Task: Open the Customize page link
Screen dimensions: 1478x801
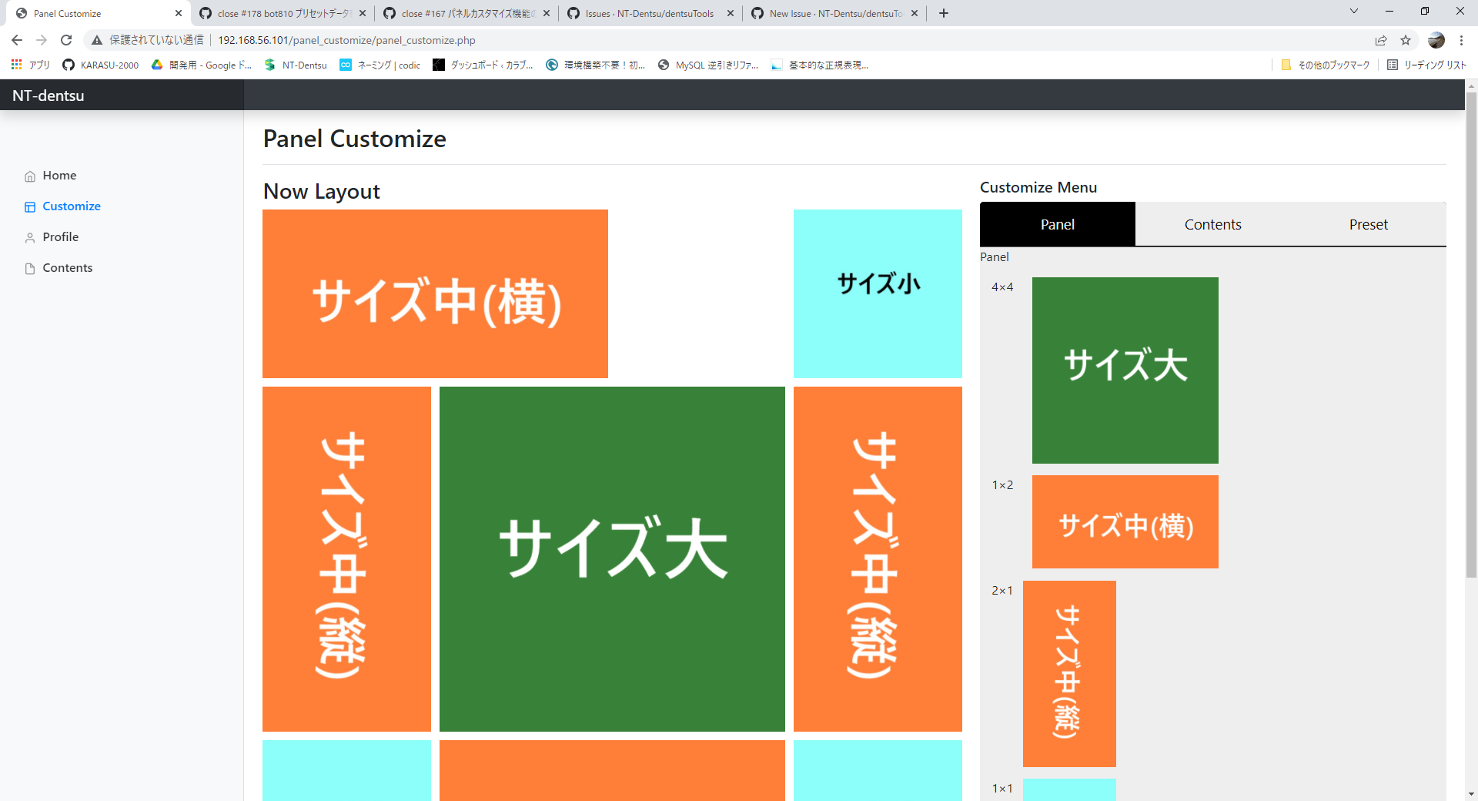Action: click(x=72, y=206)
